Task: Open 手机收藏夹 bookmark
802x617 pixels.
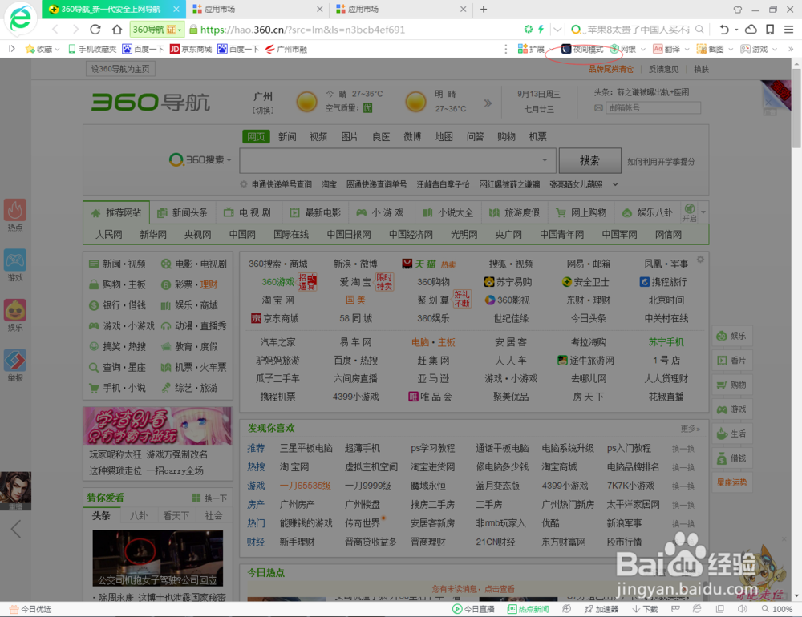Action: point(92,49)
